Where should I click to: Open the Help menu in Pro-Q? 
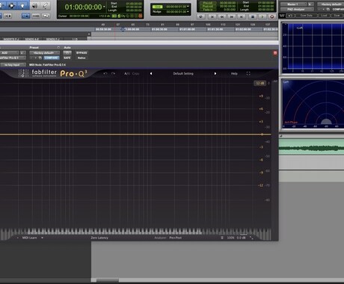[234, 74]
